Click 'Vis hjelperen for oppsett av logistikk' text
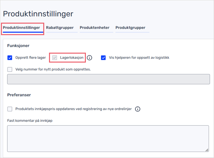The width and height of the screenshot is (214, 158). point(139,58)
